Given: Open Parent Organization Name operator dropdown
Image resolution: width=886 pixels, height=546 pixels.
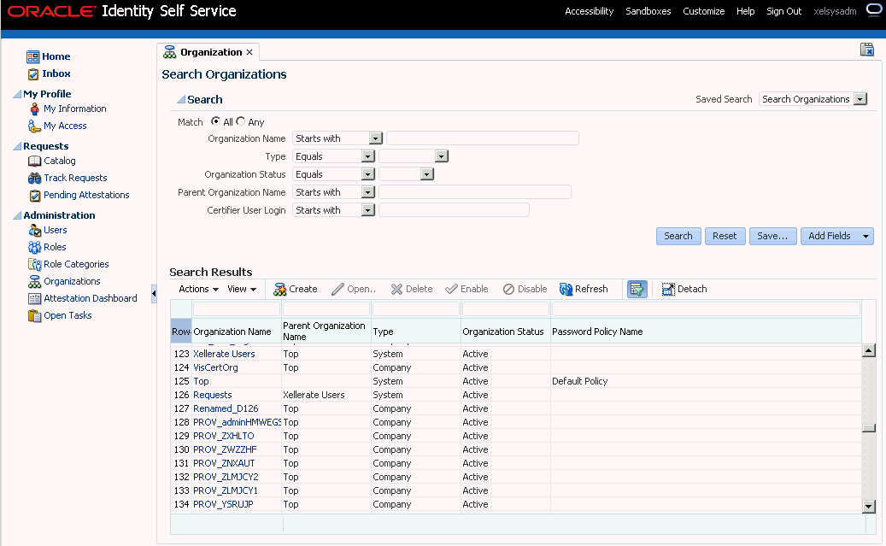Looking at the screenshot, I should (368, 193).
